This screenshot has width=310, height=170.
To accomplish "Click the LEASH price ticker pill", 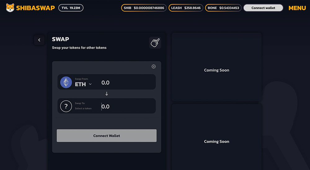I will point(186,8).
